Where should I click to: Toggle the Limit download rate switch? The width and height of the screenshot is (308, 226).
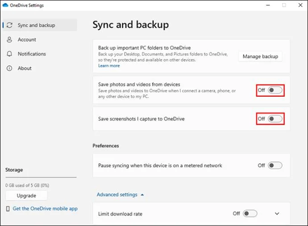(250, 213)
